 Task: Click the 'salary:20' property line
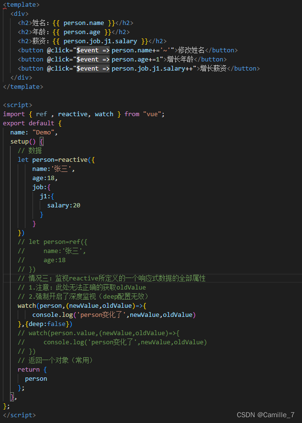click(64, 205)
